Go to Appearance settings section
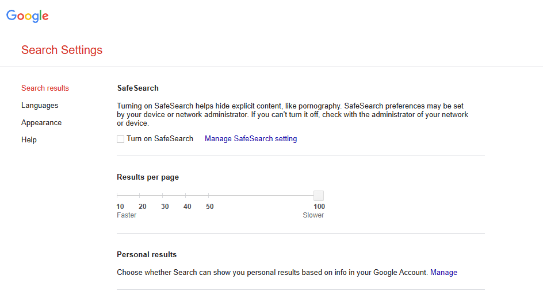The width and height of the screenshot is (543, 291). click(41, 123)
